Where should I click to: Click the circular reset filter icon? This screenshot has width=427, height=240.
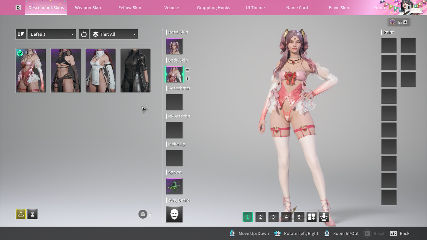(84, 34)
